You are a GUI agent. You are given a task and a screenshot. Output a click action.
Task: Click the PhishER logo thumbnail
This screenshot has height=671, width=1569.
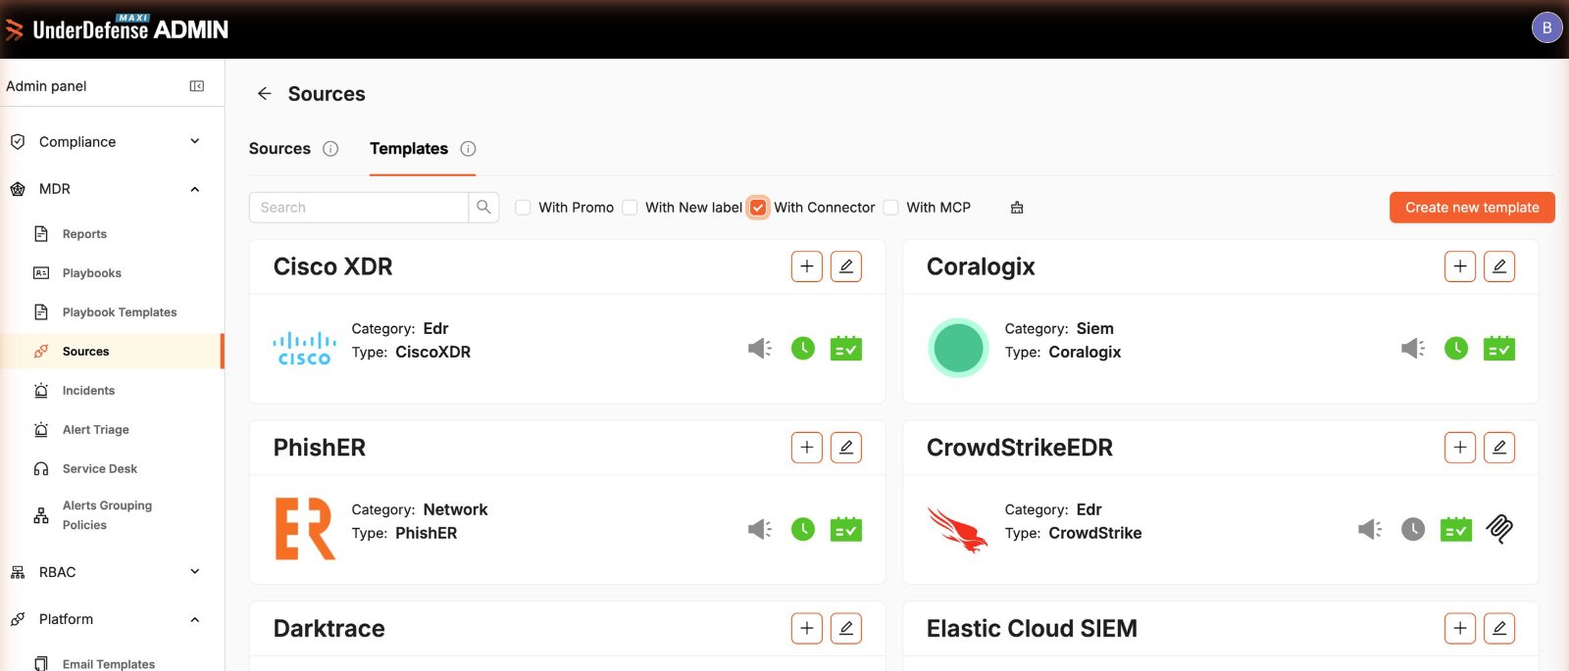pyautogui.click(x=305, y=529)
